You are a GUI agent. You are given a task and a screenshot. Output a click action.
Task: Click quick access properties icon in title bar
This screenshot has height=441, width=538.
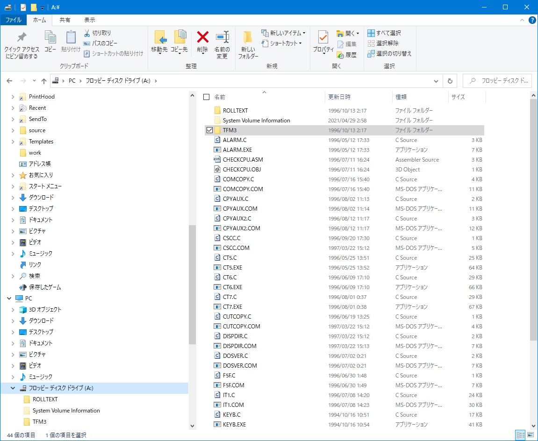point(23,7)
